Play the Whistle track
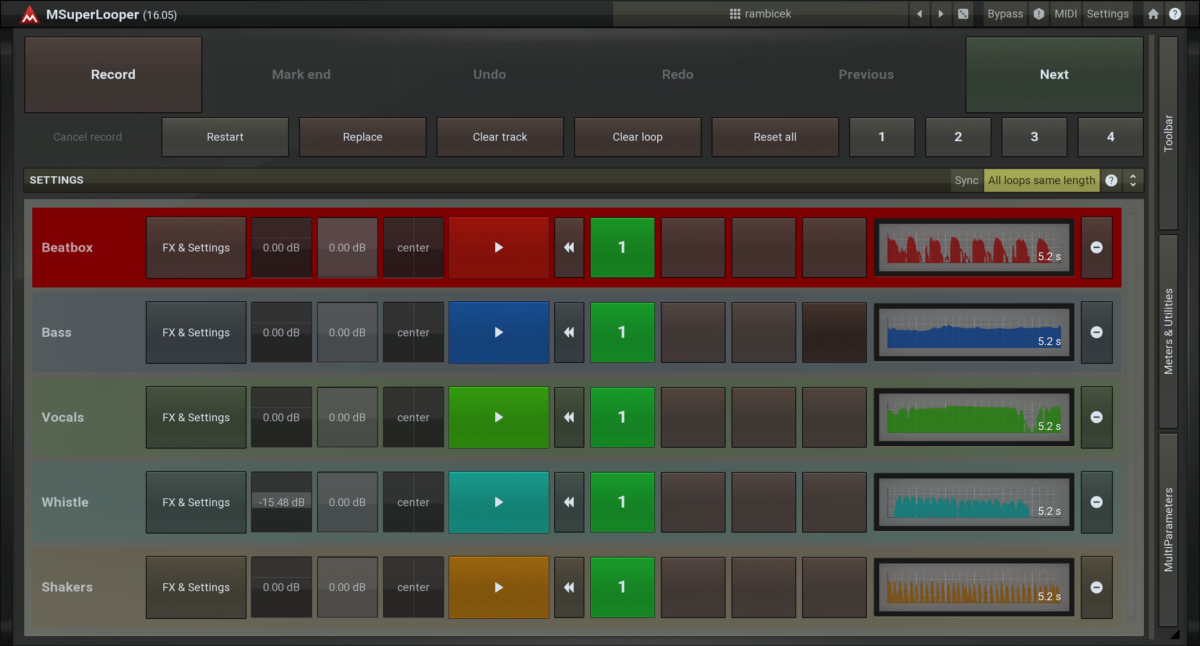 (498, 502)
